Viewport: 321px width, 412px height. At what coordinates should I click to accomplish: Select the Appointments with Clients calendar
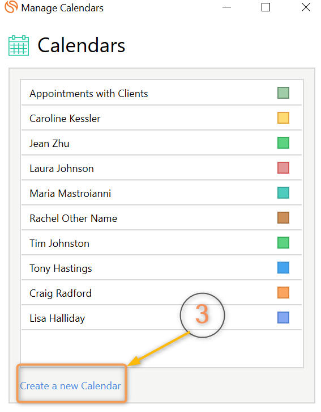pyautogui.click(x=161, y=93)
